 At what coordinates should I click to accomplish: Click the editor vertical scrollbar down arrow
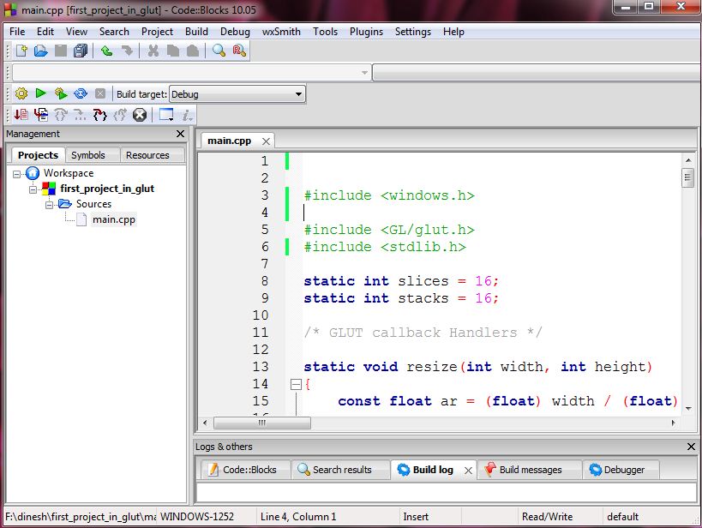tap(688, 408)
